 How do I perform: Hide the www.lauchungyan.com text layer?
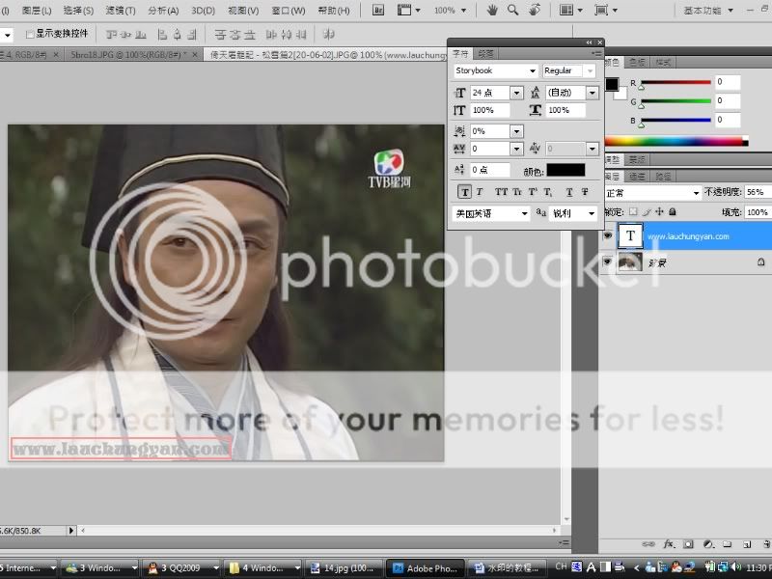pos(608,235)
